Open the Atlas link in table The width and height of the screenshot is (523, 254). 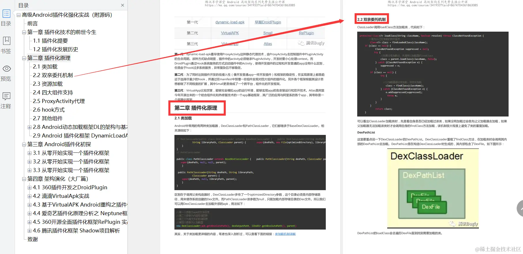(x=268, y=44)
